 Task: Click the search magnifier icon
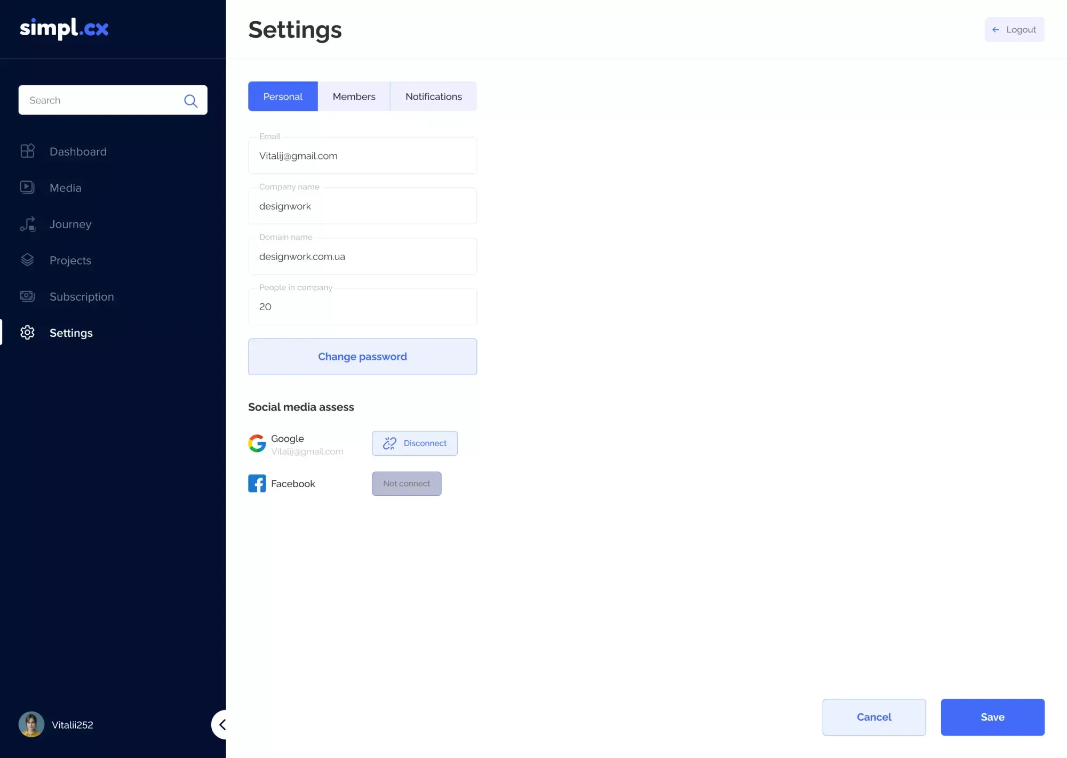pyautogui.click(x=190, y=101)
